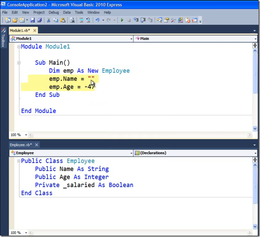
Task: Click vertical scrollbar thumb in Employee editor
Action: (x=255, y=186)
